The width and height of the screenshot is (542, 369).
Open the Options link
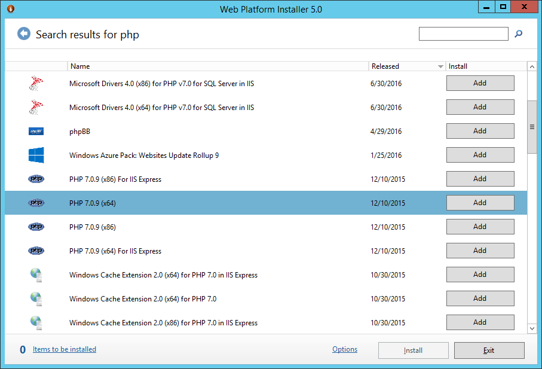[345, 349]
